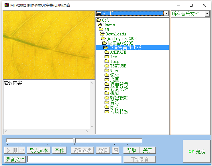The height and width of the screenshot is (166, 212).
Task: Click the play button
Action: [x=8, y=150]
